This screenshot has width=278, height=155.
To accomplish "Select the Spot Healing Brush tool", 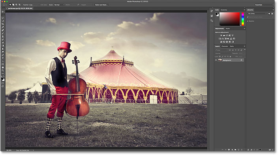I will tap(3, 30).
